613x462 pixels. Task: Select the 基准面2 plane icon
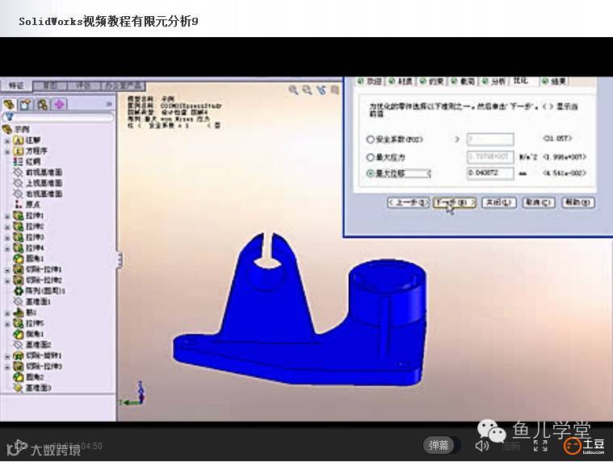19,344
